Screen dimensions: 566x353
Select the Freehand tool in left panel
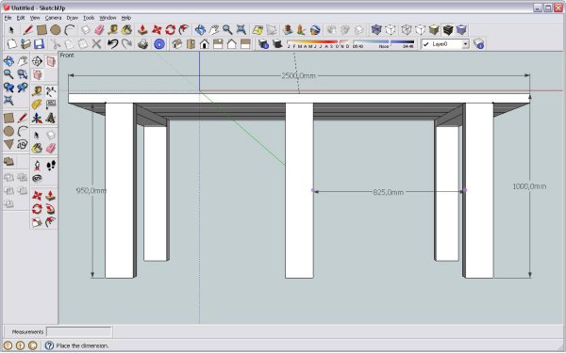tap(23, 145)
